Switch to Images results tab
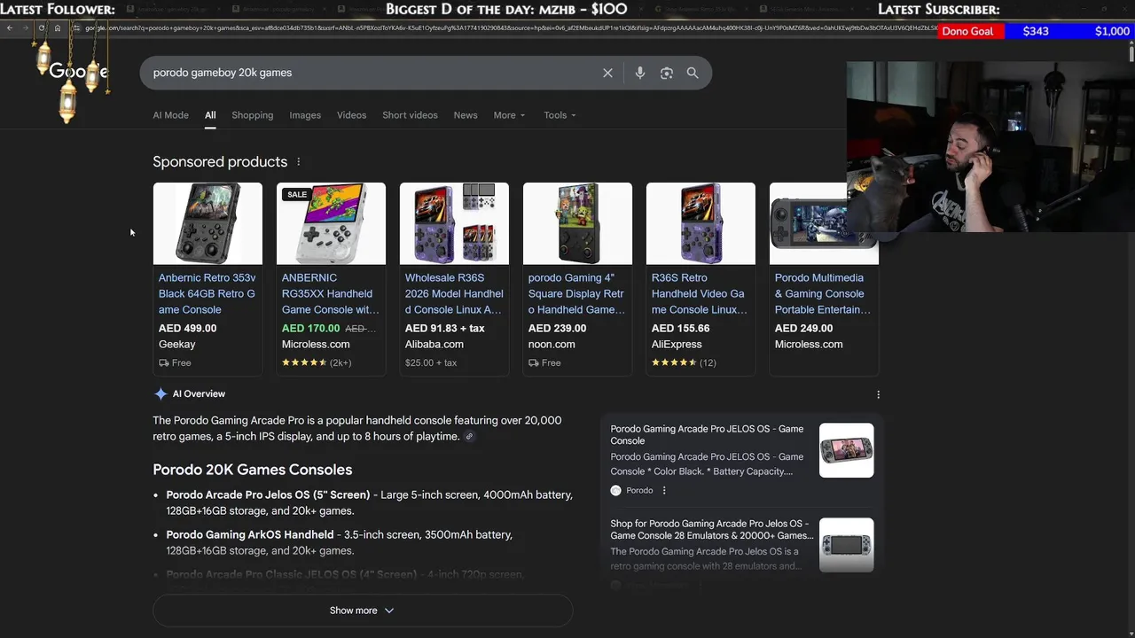 click(x=305, y=115)
